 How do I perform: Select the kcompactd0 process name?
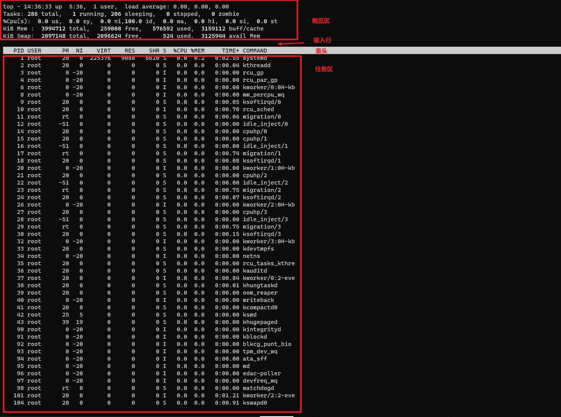click(x=260, y=307)
